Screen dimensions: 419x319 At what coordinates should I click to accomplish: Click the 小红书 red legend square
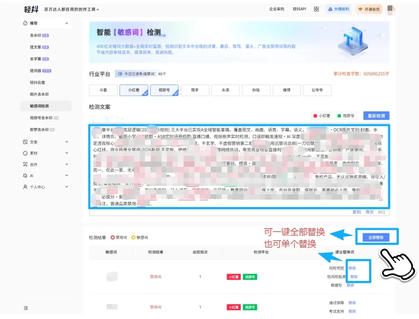(315, 116)
